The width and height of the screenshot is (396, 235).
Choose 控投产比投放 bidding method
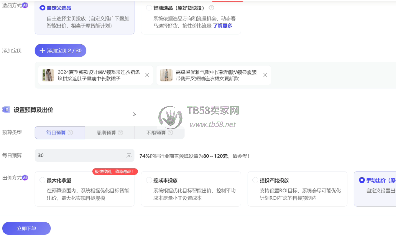[255, 180]
